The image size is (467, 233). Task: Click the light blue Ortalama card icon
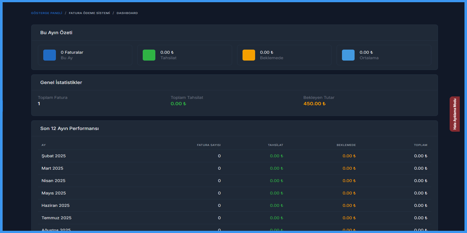tap(348, 55)
